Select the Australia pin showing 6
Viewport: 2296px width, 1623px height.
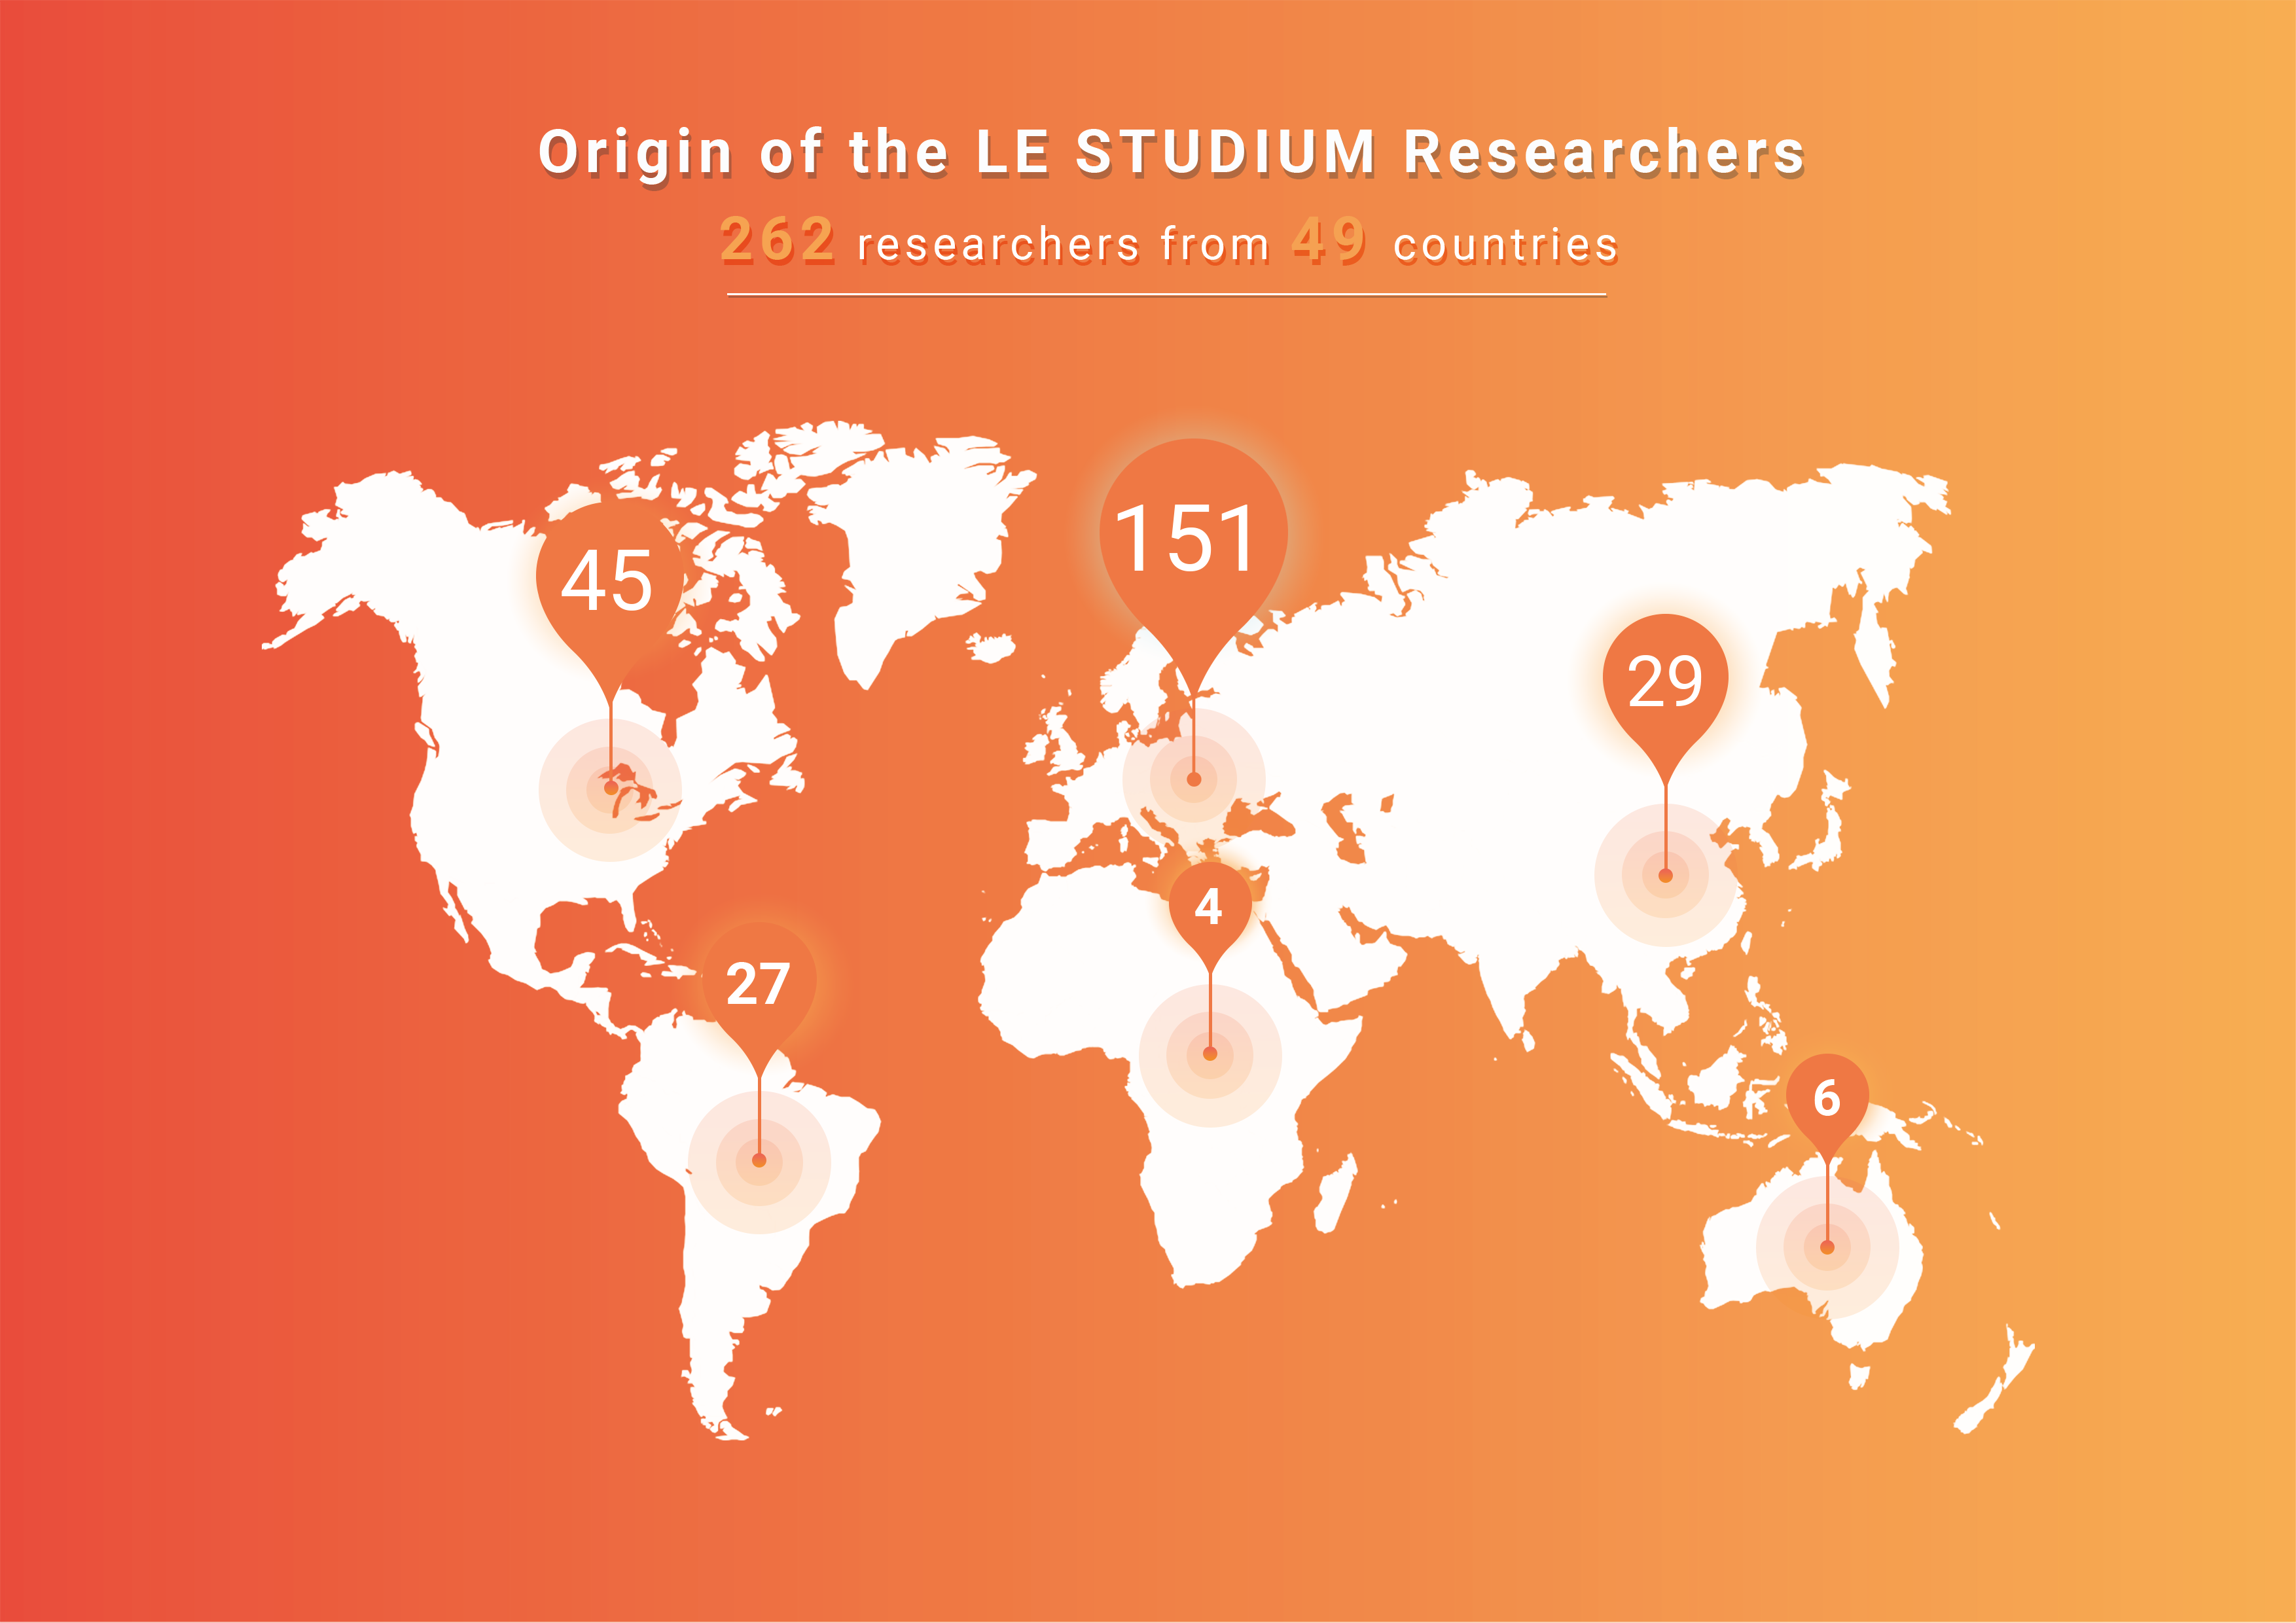point(1827,1098)
